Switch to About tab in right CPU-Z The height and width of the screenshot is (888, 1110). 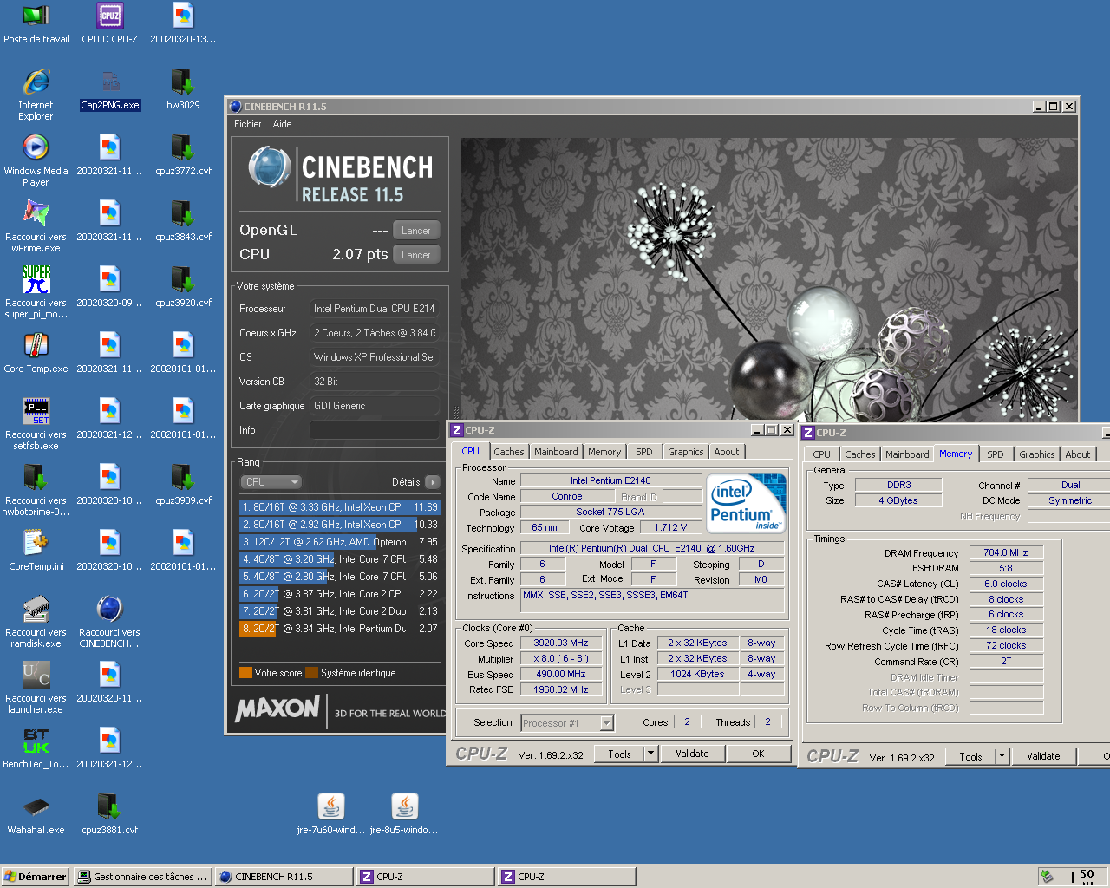1078,454
